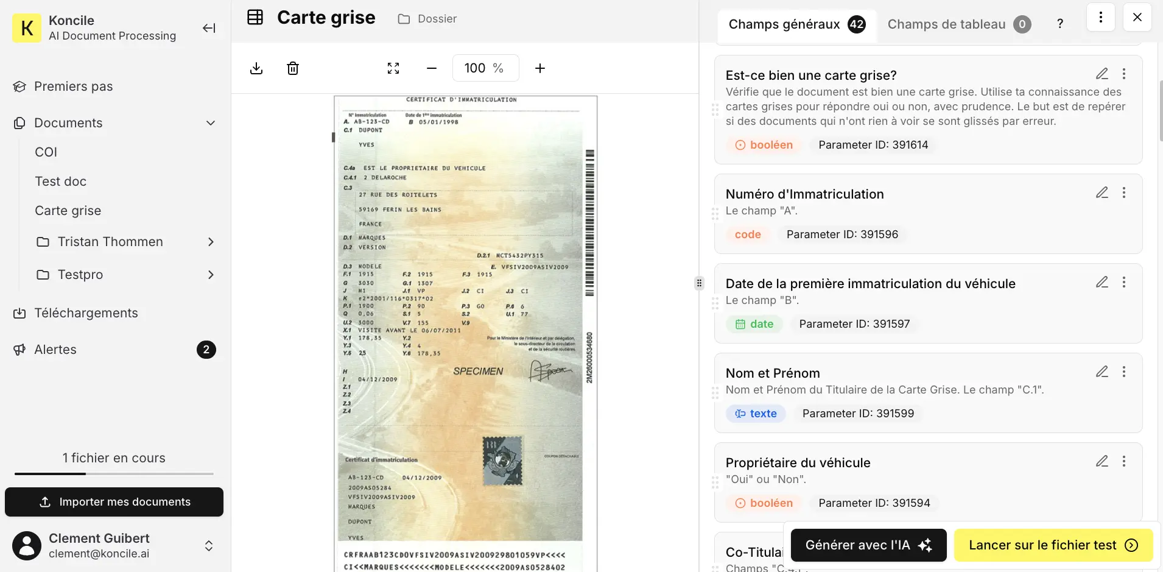This screenshot has height=572, width=1163.
Task: Click the code type tag
Action: [748, 235]
